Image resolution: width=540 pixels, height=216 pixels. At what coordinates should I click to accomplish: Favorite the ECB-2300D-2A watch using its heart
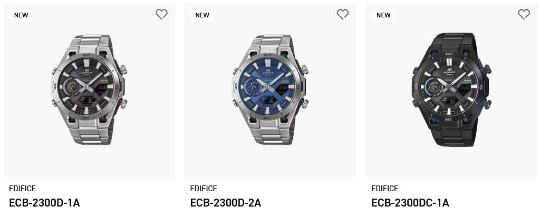(x=343, y=15)
